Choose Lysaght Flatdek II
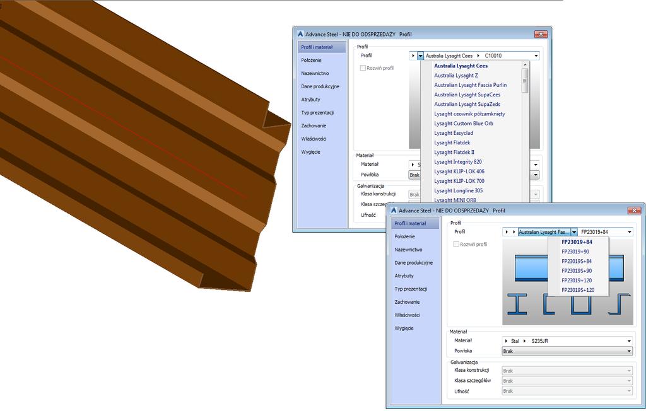This screenshot has height=411, width=646. (x=454, y=152)
